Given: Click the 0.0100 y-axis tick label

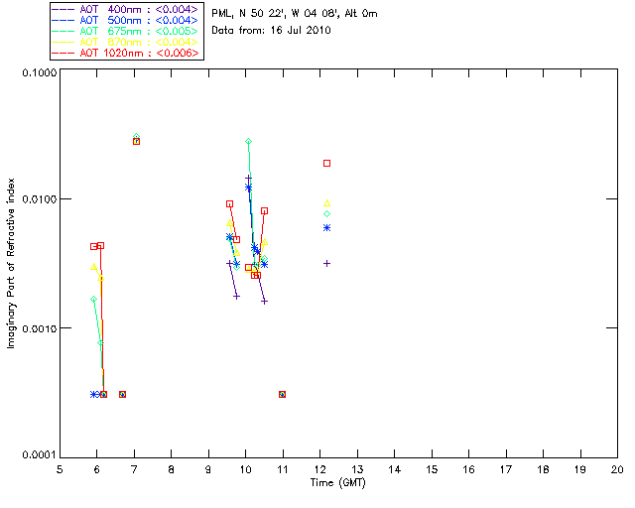Looking at the screenshot, I should 40,199.
